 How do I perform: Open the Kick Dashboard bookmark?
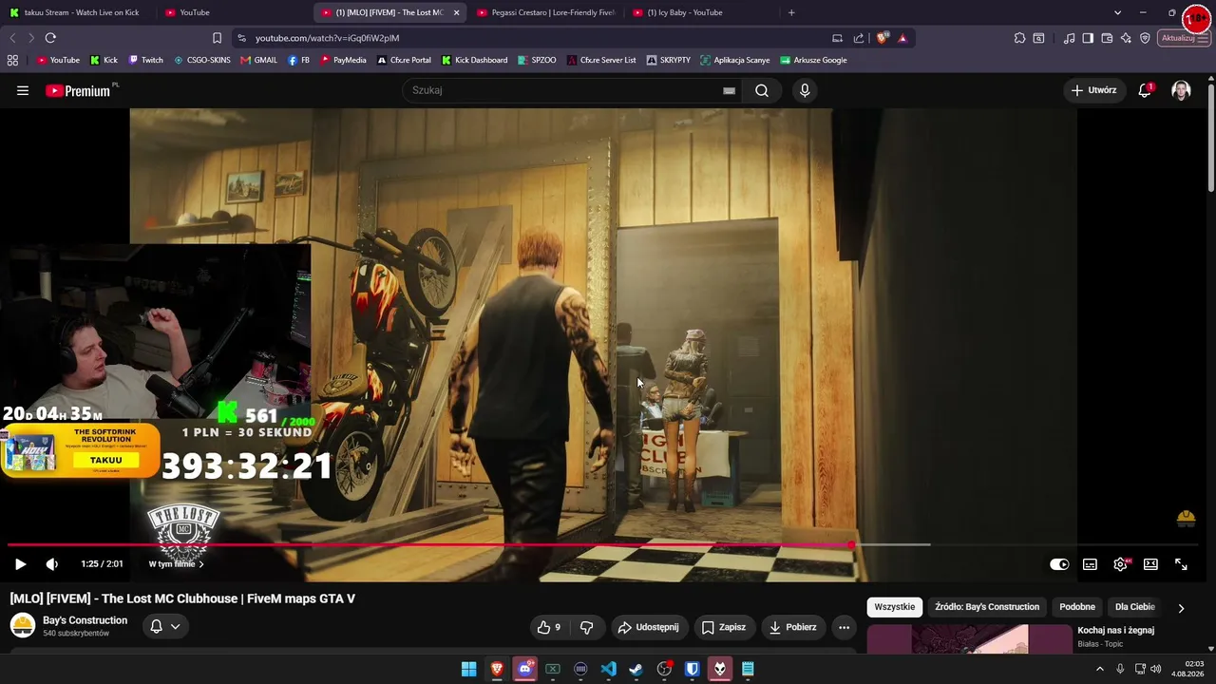[x=474, y=60]
